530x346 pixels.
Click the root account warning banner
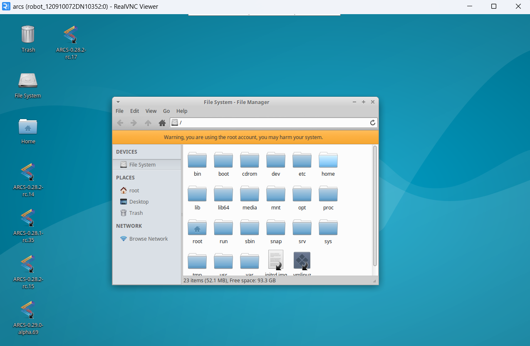coord(245,137)
